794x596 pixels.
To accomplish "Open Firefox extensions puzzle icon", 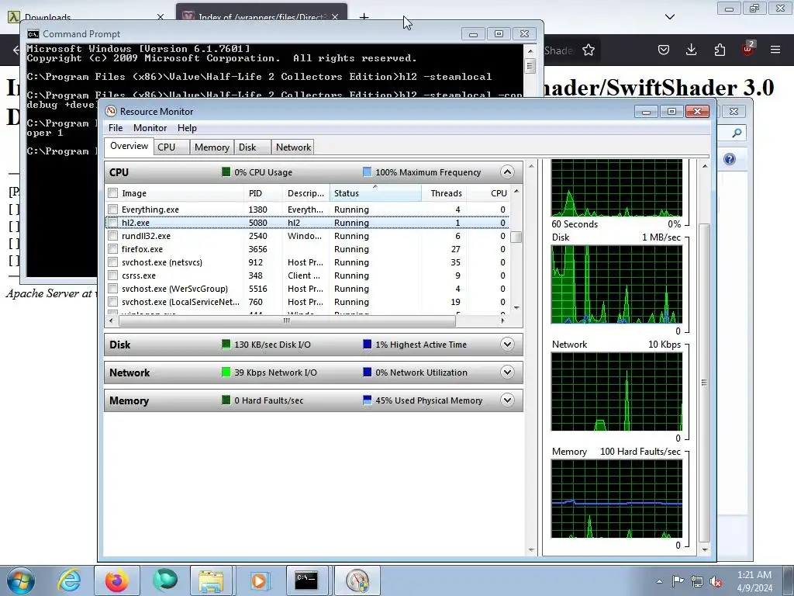I will tap(720, 50).
